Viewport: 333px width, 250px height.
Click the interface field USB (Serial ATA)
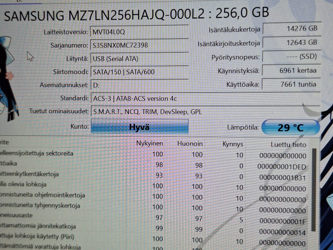tap(139, 58)
